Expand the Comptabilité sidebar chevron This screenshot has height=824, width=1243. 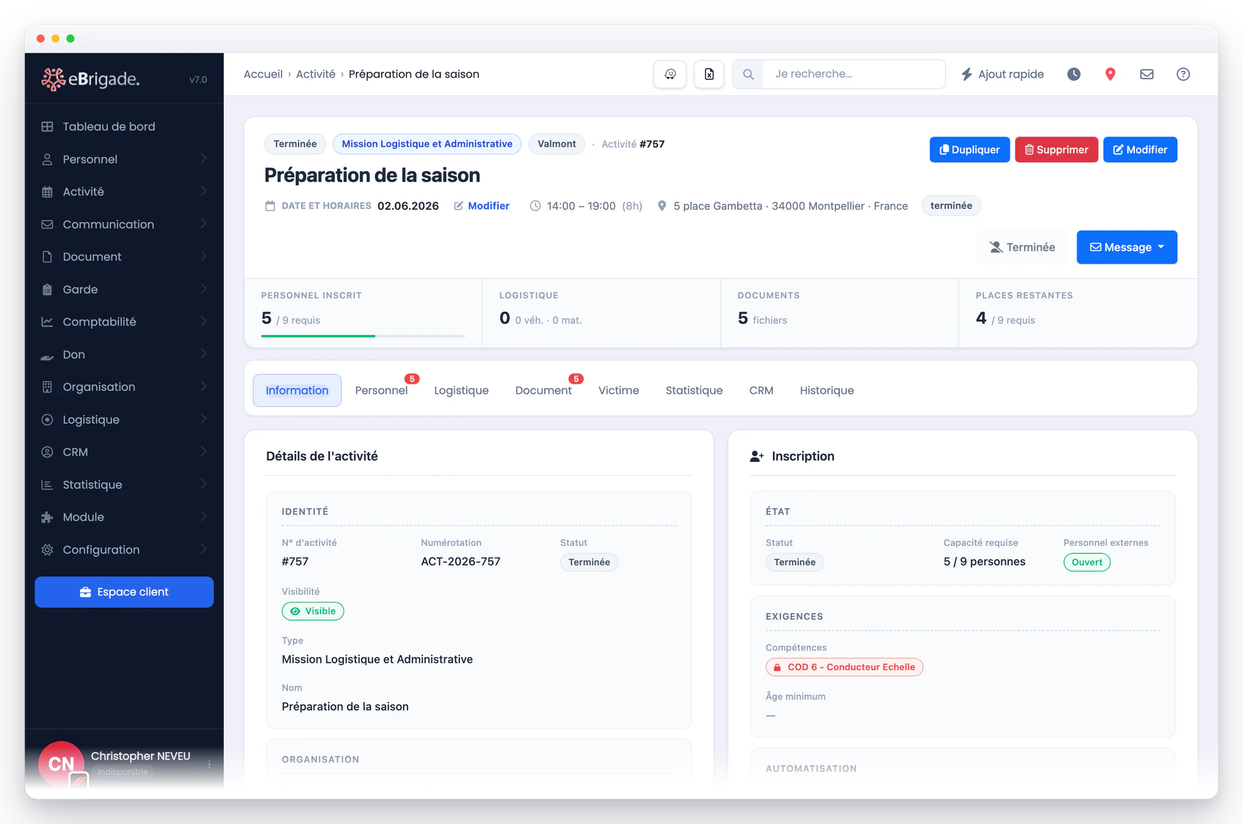pos(203,321)
